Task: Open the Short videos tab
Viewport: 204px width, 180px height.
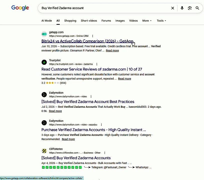Action: (89, 21)
